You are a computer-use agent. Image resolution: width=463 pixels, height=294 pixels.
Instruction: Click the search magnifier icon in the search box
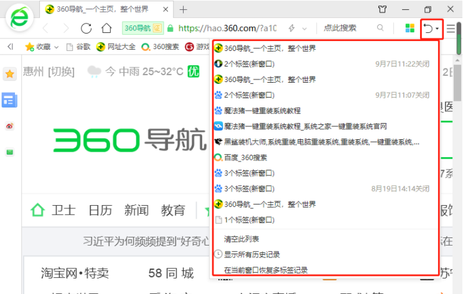point(380,29)
